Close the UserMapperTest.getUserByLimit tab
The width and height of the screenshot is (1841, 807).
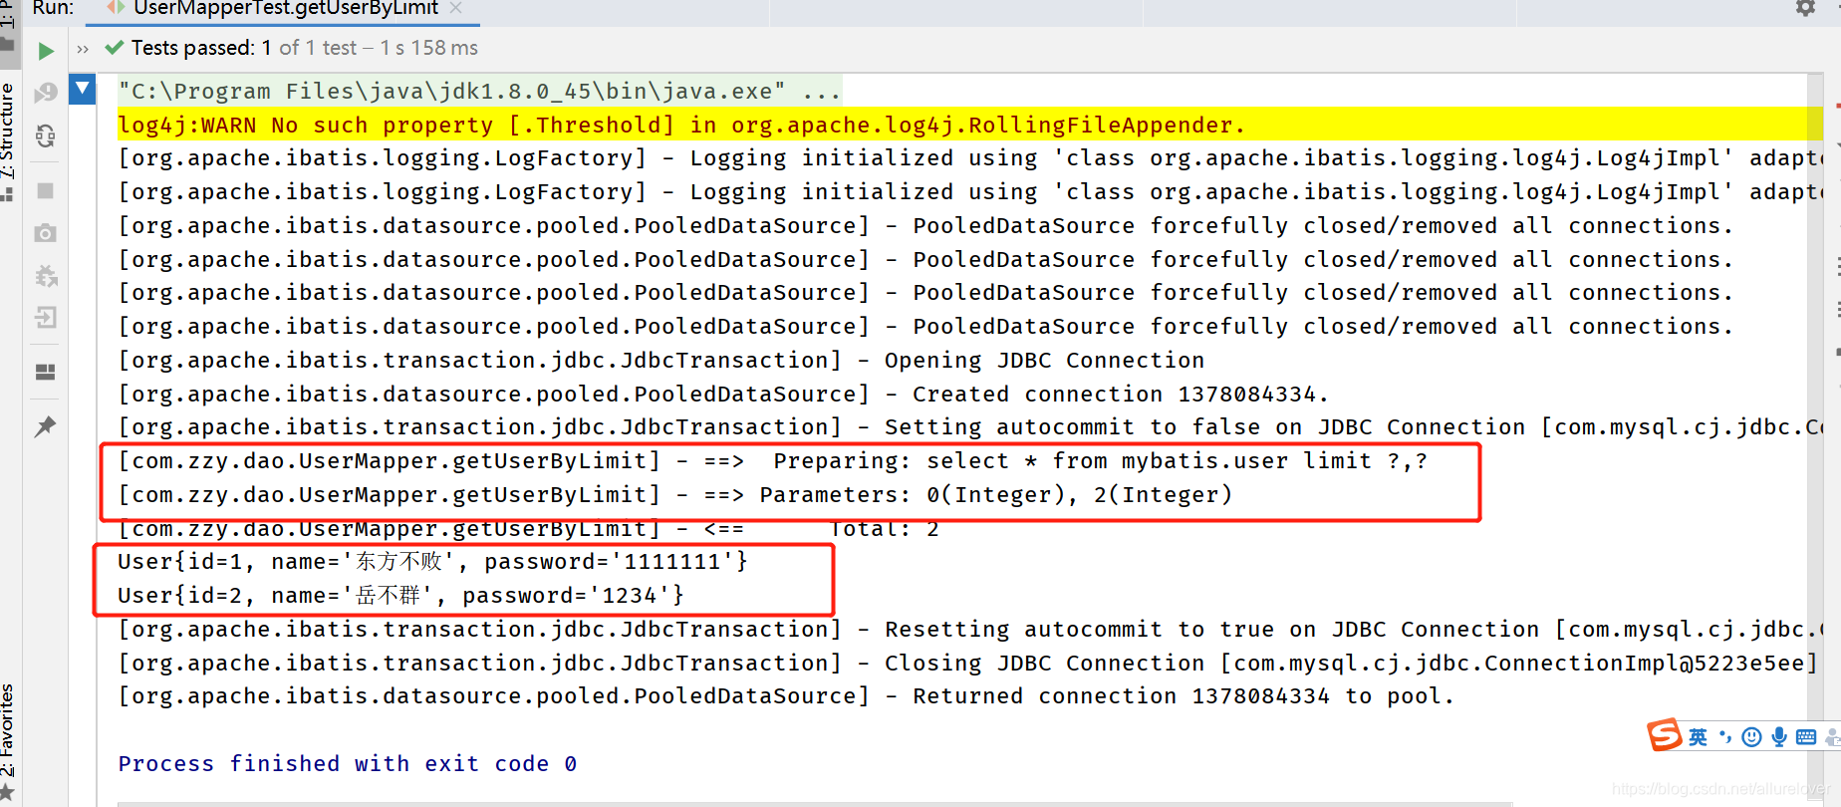pos(456,8)
